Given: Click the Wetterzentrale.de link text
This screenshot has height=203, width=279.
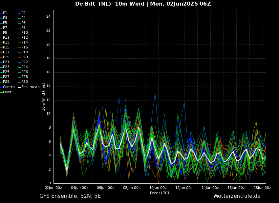Looking at the screenshot, I should point(237,196).
